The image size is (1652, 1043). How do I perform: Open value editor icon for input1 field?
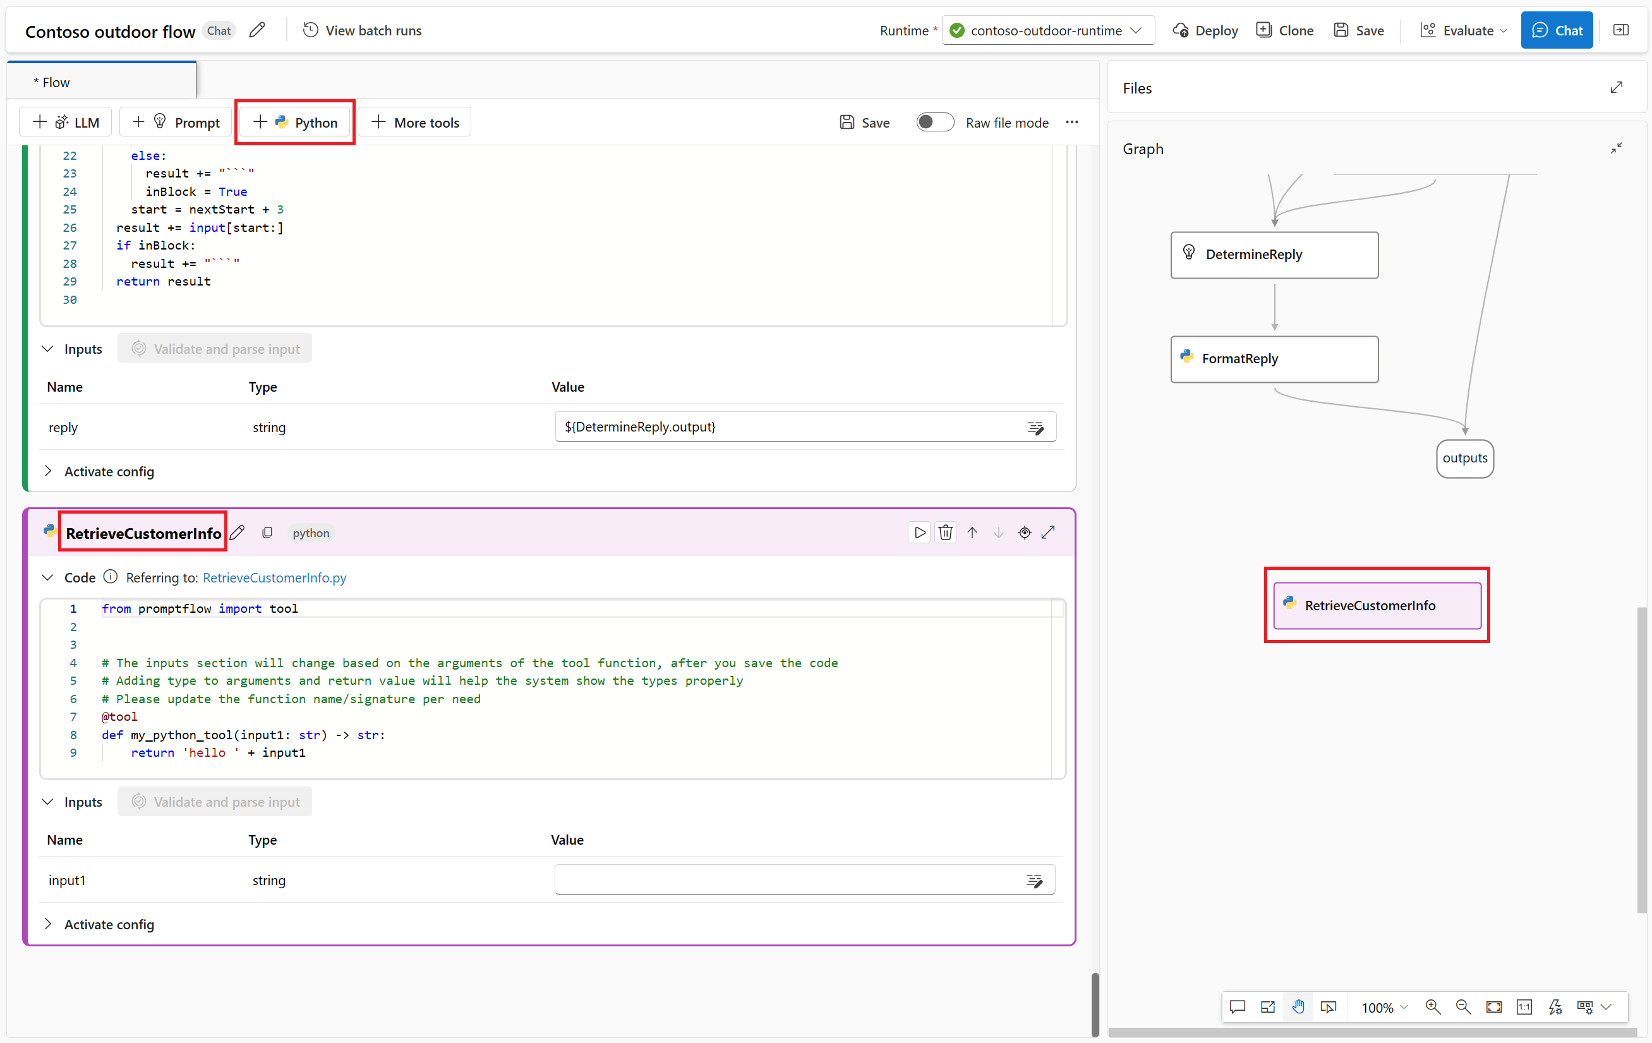tap(1034, 881)
